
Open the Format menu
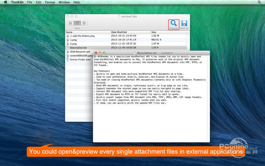click(x=50, y=2)
